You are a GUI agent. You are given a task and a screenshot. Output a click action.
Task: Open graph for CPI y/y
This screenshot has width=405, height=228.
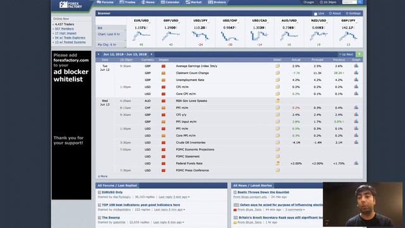356,115
